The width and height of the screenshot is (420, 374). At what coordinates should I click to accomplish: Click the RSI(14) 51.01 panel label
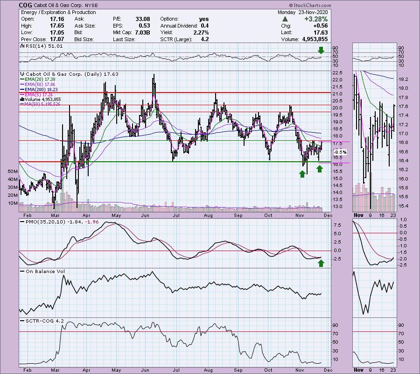[44, 46]
